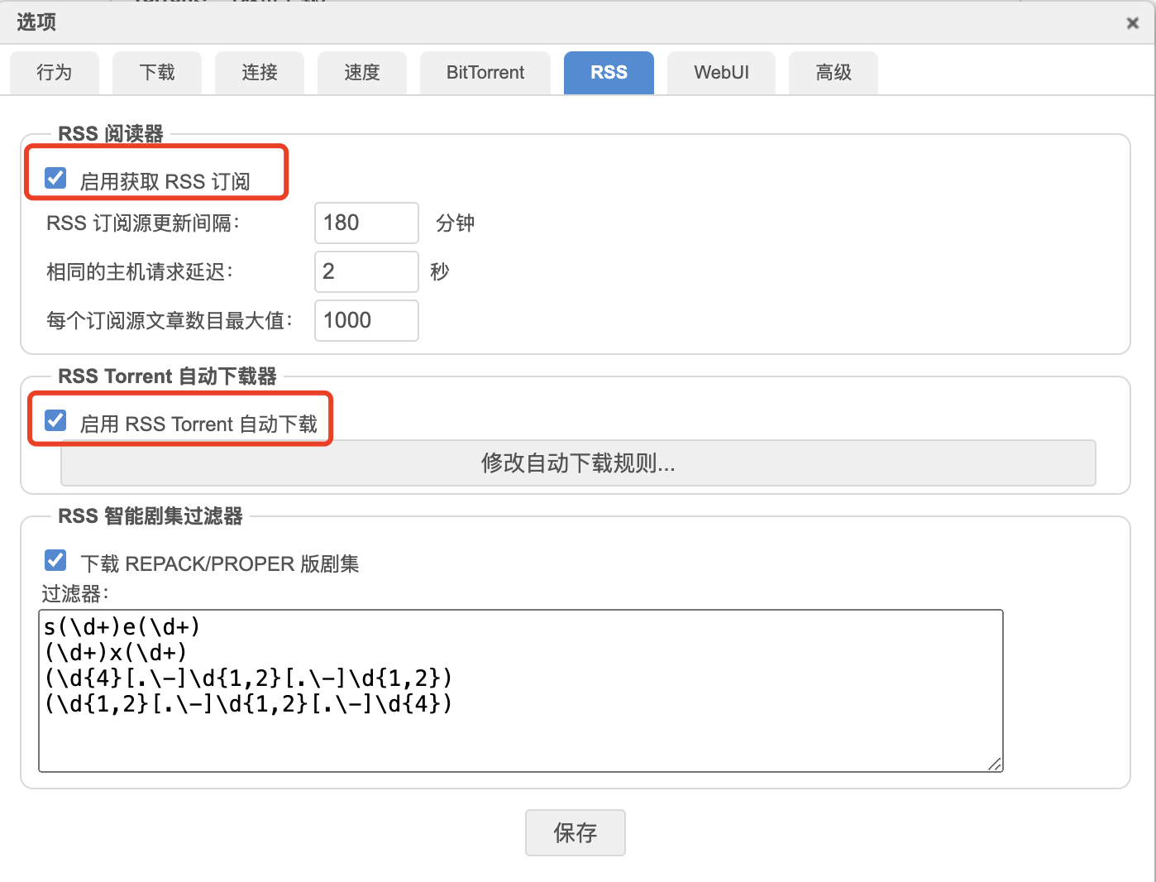Screen dimensions: 1156x882
Task: Disable 启用获取 RSS 订阅 checkbox
Action: pos(55,177)
